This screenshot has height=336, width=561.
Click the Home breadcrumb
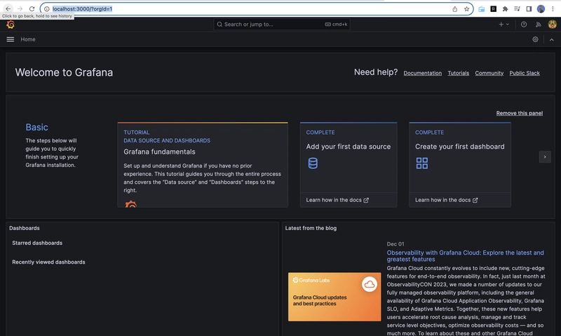click(28, 39)
